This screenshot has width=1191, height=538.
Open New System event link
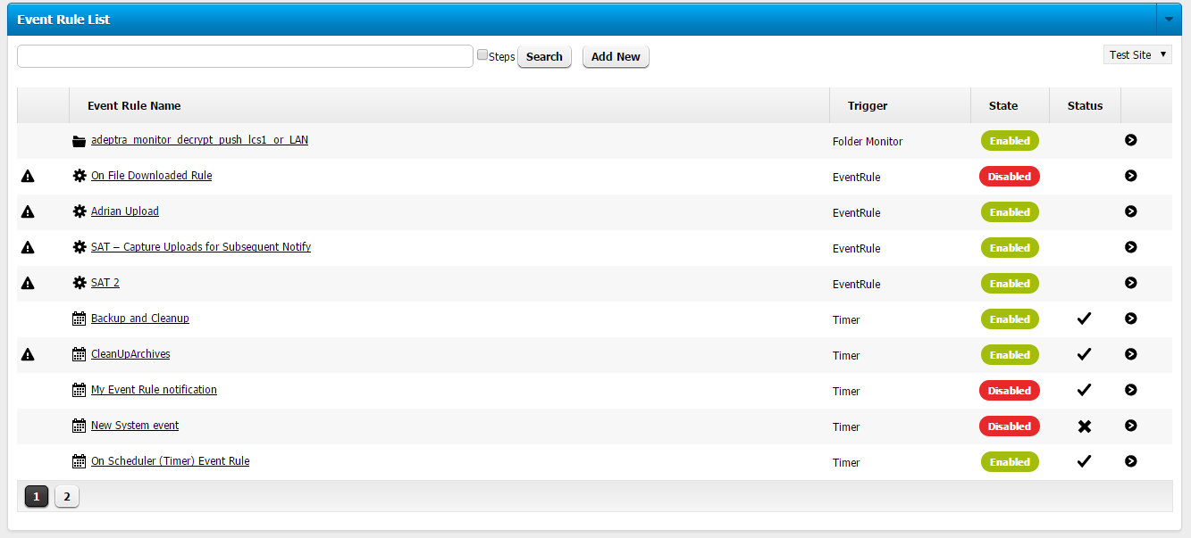[135, 426]
